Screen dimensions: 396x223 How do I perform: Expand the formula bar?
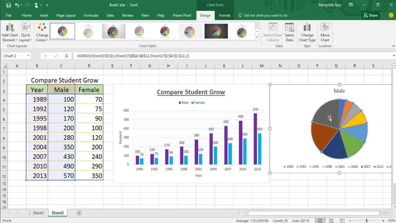click(394, 56)
